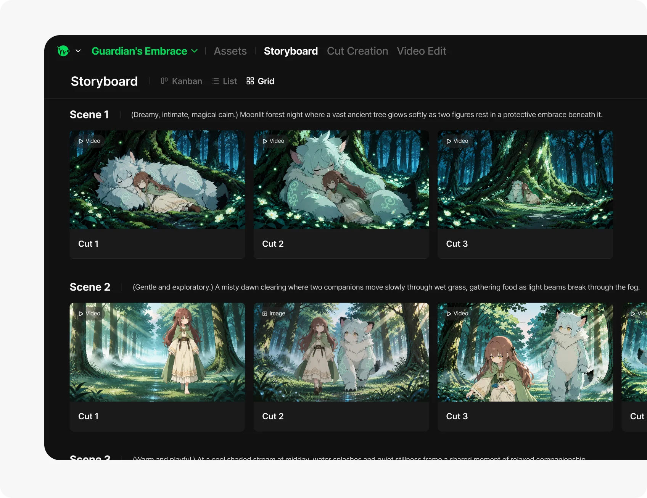The width and height of the screenshot is (647, 498).
Task: Click the Video badge on Scene 2 Cut 1
Action: (x=89, y=314)
